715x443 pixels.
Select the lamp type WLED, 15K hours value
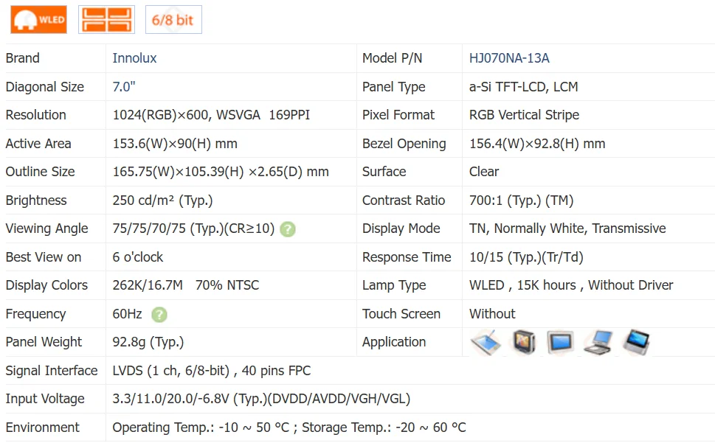click(x=522, y=285)
